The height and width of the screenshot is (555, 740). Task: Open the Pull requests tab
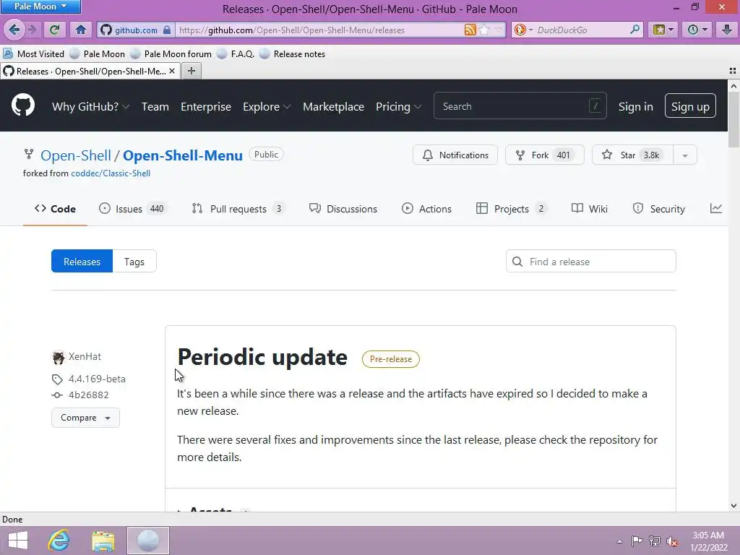pyautogui.click(x=238, y=209)
